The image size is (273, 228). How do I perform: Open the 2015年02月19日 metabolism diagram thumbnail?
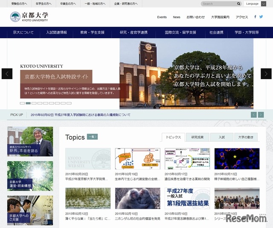coord(137,159)
